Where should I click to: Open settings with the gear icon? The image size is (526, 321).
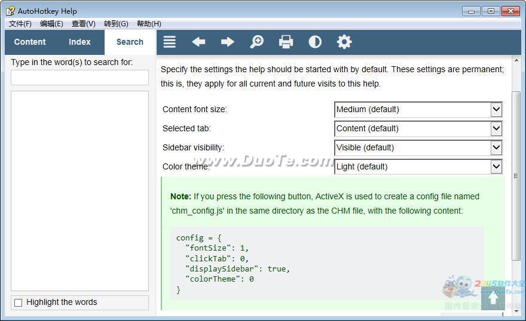344,42
